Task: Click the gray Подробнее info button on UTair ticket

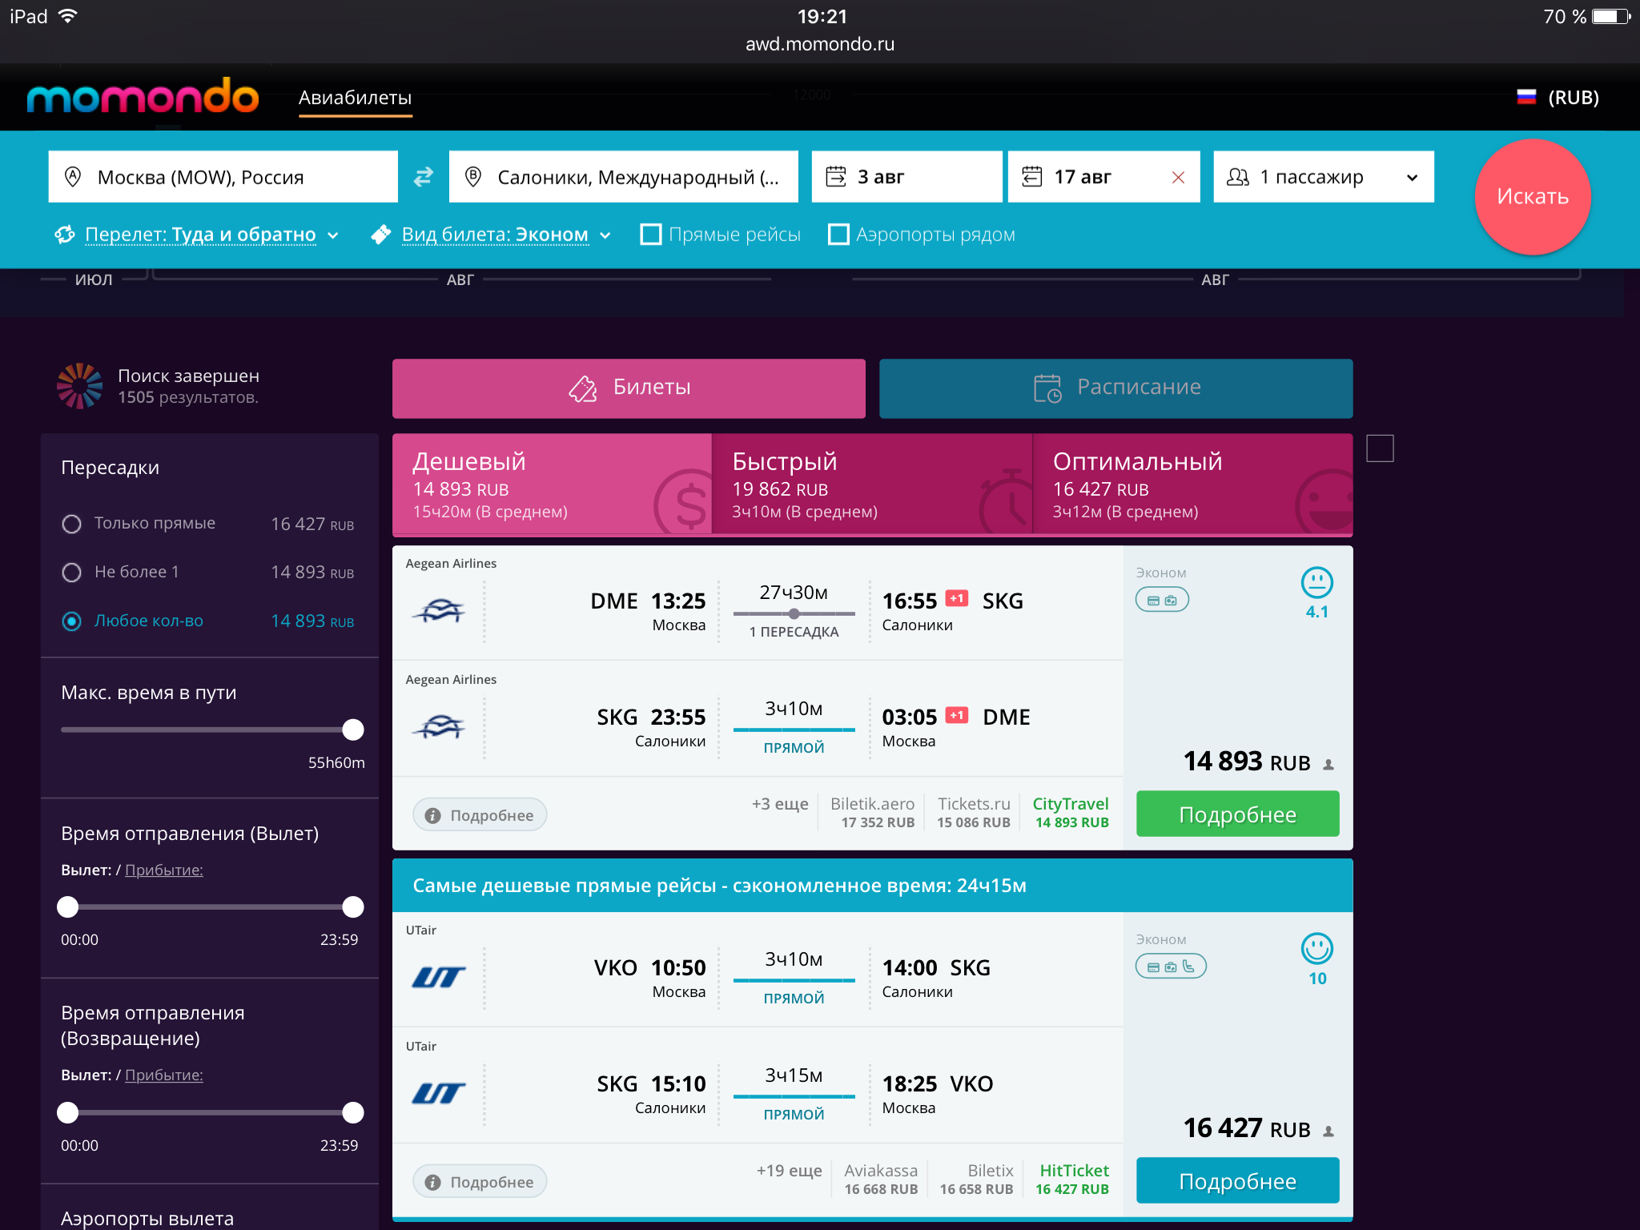Action: [480, 1182]
